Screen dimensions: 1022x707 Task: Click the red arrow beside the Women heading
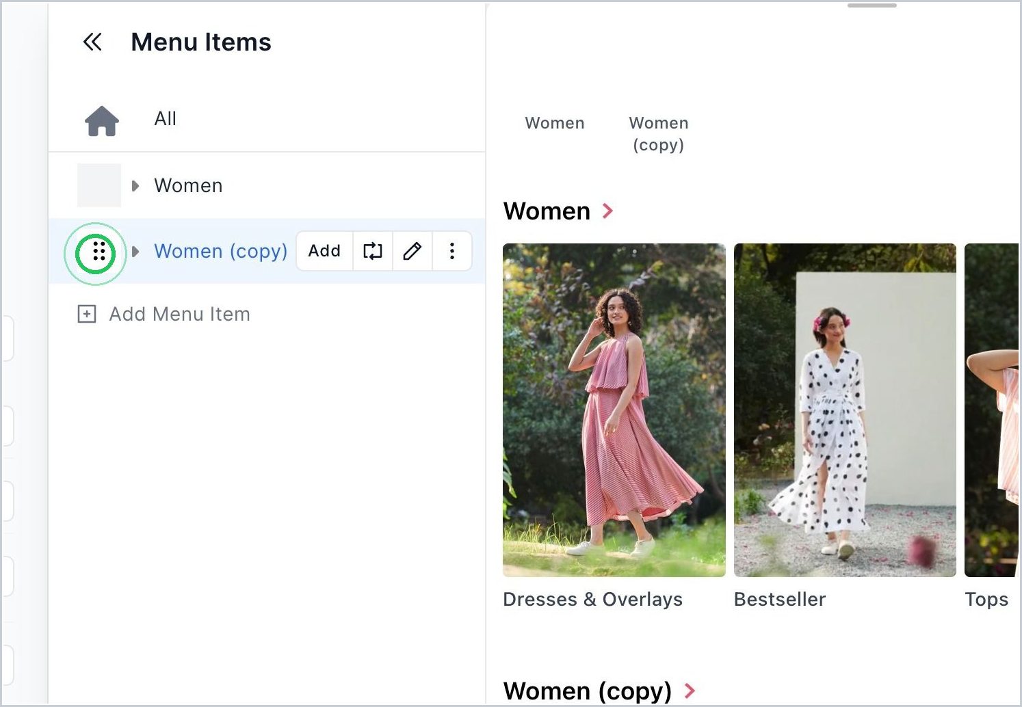point(607,211)
